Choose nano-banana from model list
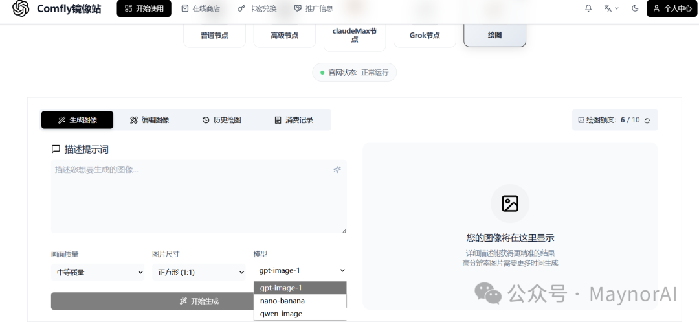The height and width of the screenshot is (322, 699). tap(300, 301)
